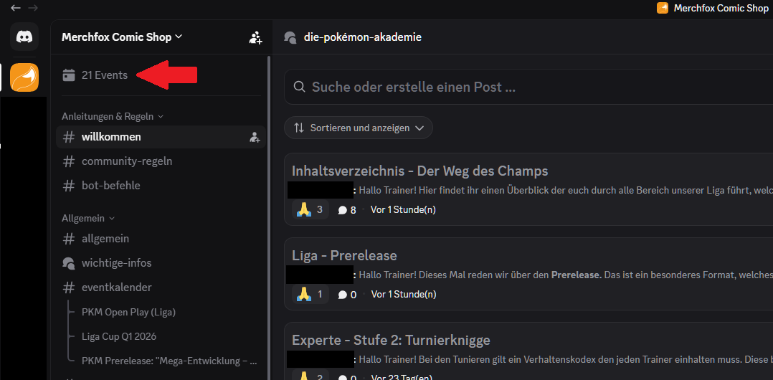Click the back navigation arrow
Screen dimensions: 773x380
click(15, 8)
